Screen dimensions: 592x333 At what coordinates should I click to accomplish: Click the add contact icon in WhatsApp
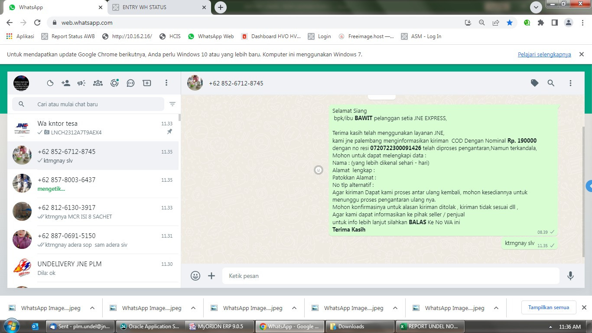[66, 83]
